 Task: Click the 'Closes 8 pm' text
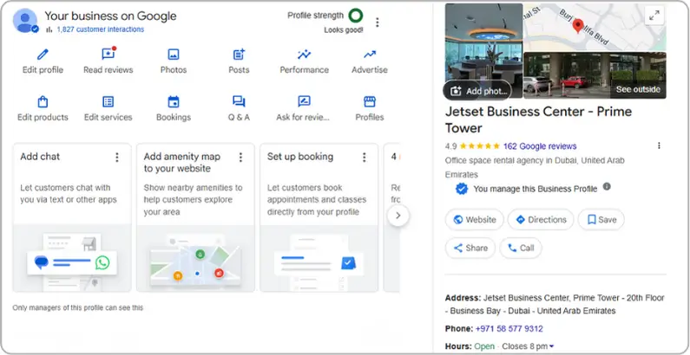(x=524, y=346)
